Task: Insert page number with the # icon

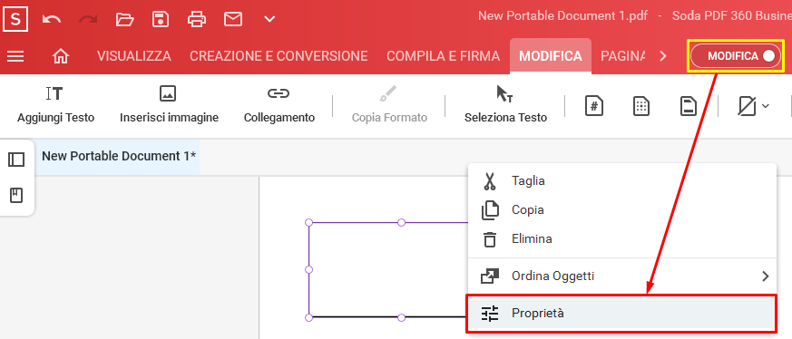Action: 594,106
